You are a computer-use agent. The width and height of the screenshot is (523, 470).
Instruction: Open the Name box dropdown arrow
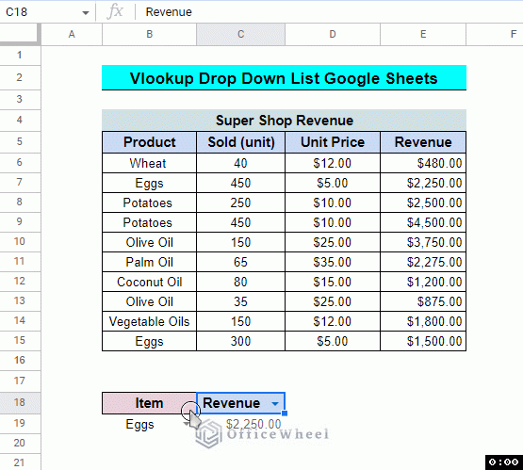coord(86,12)
